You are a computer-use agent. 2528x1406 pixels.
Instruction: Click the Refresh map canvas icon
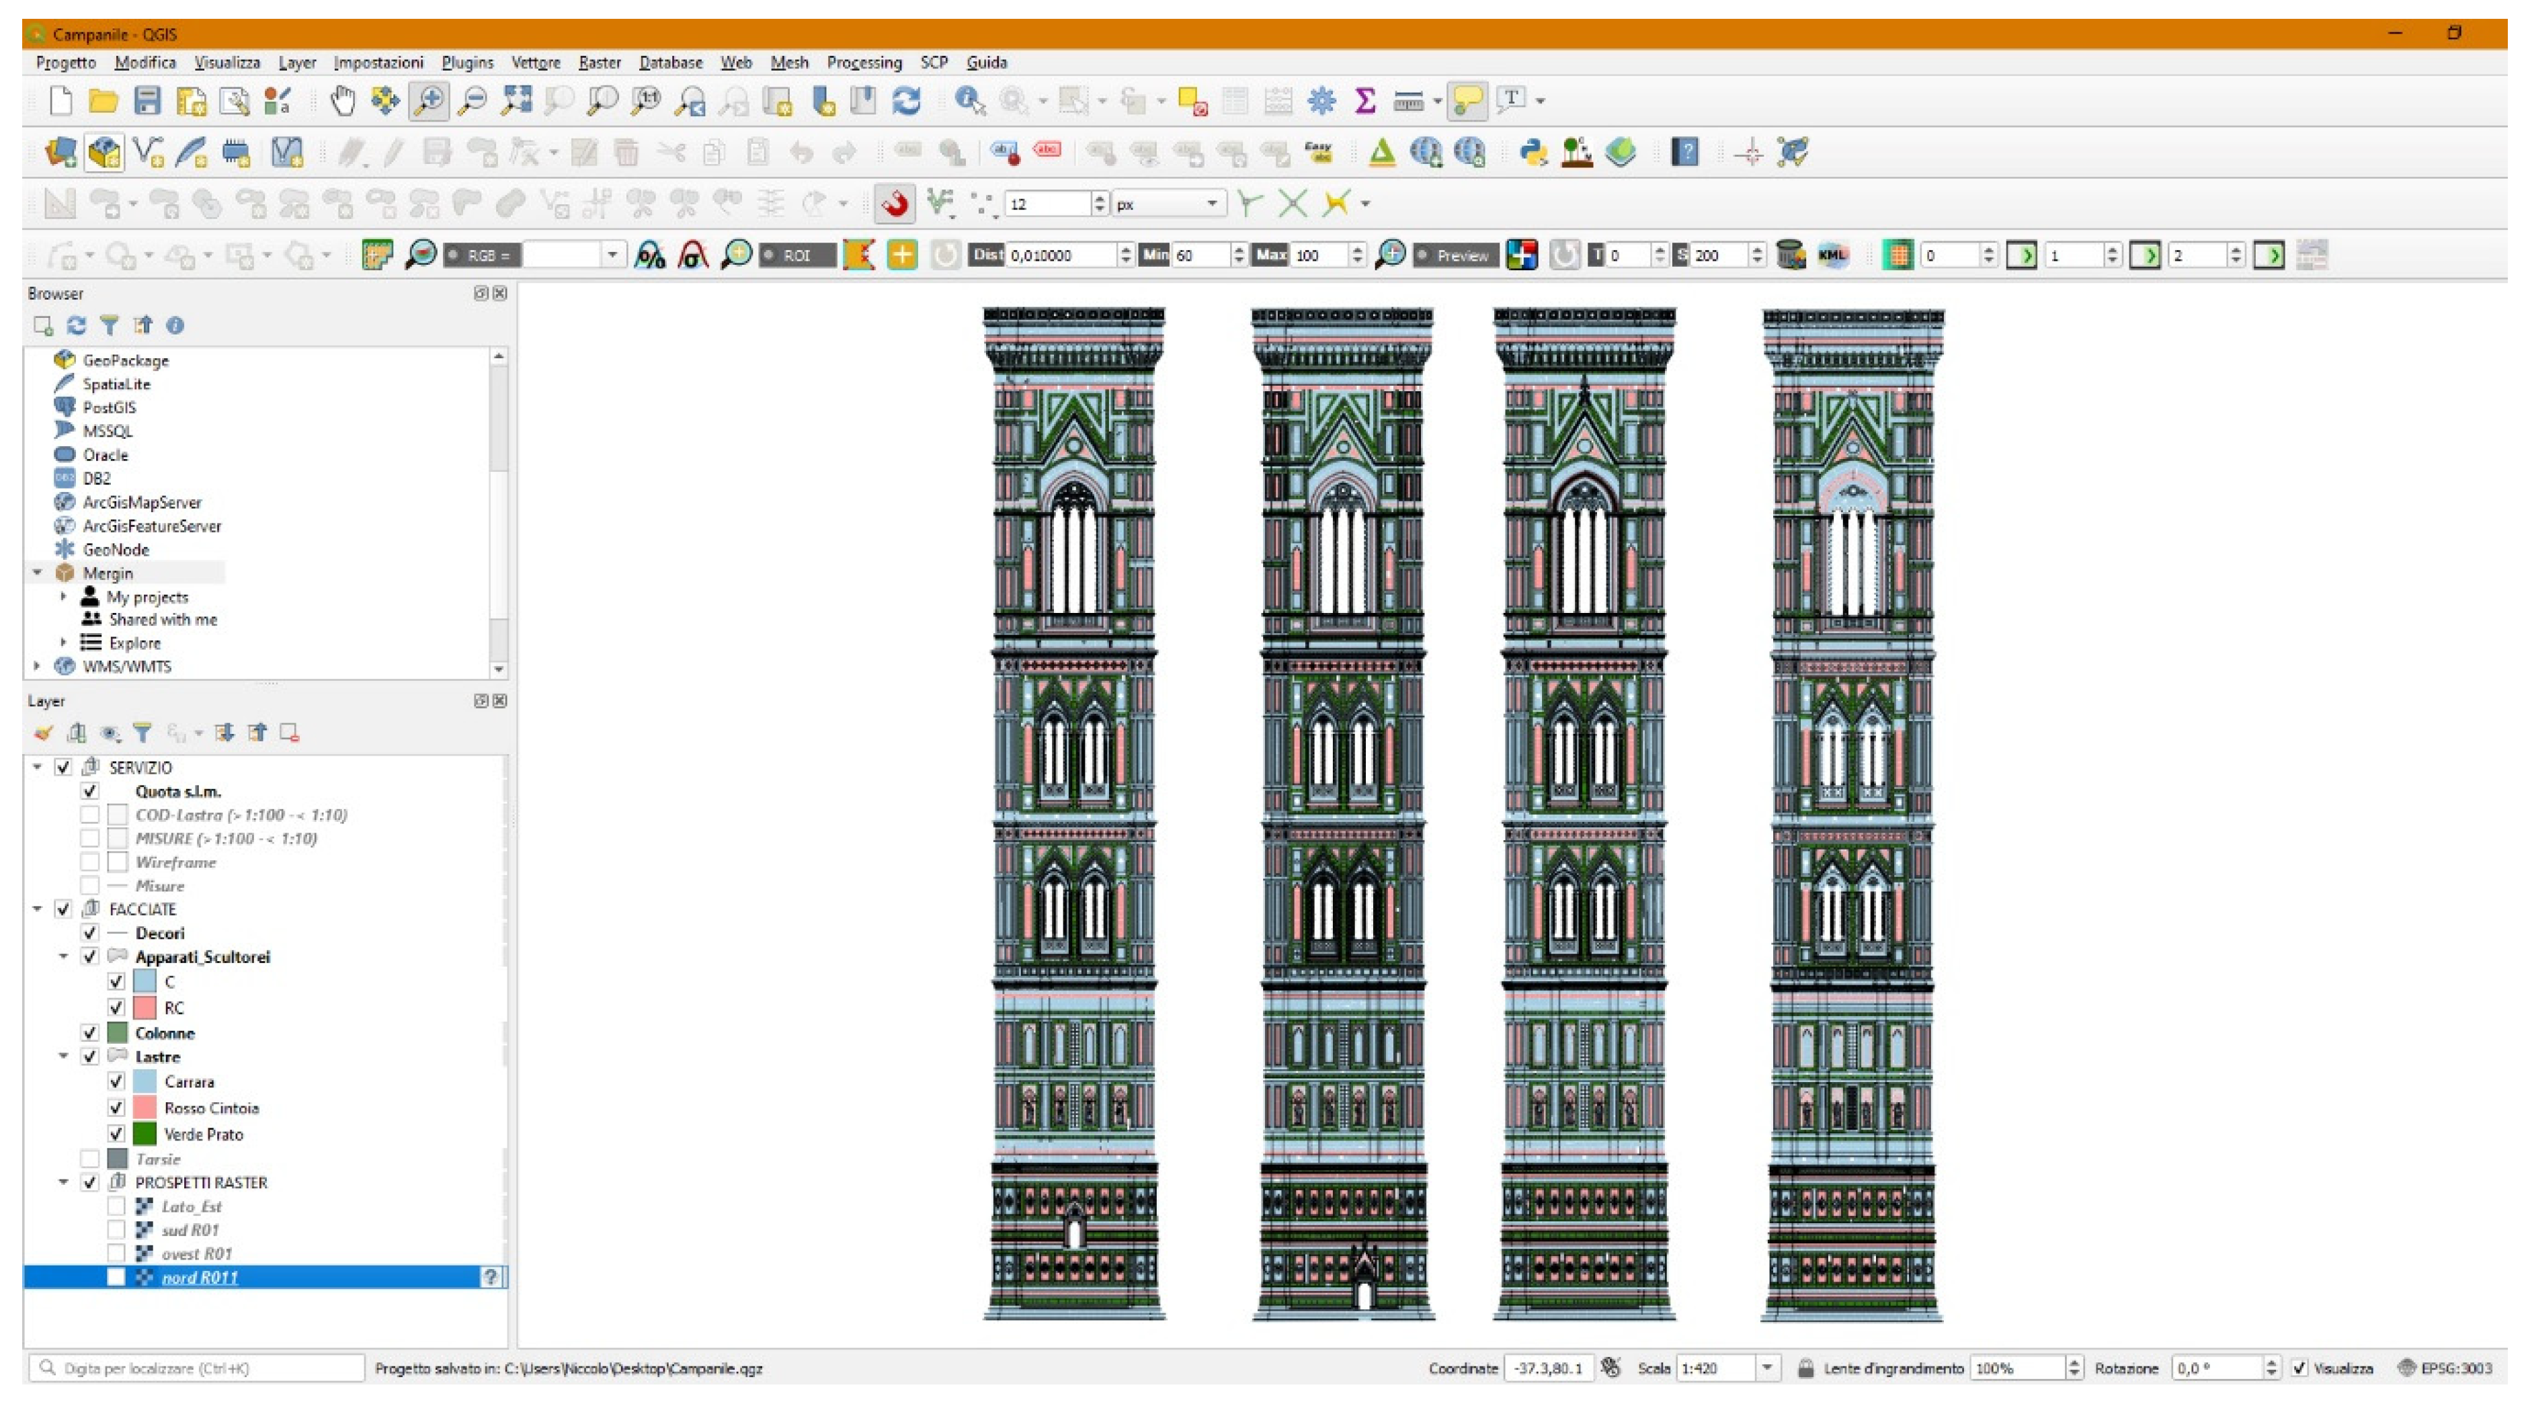pos(907,100)
